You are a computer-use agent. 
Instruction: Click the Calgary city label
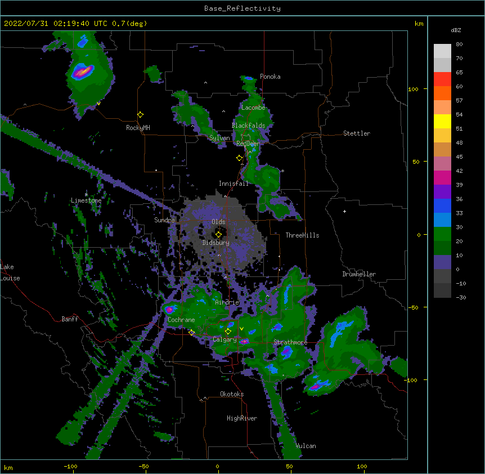(224, 339)
